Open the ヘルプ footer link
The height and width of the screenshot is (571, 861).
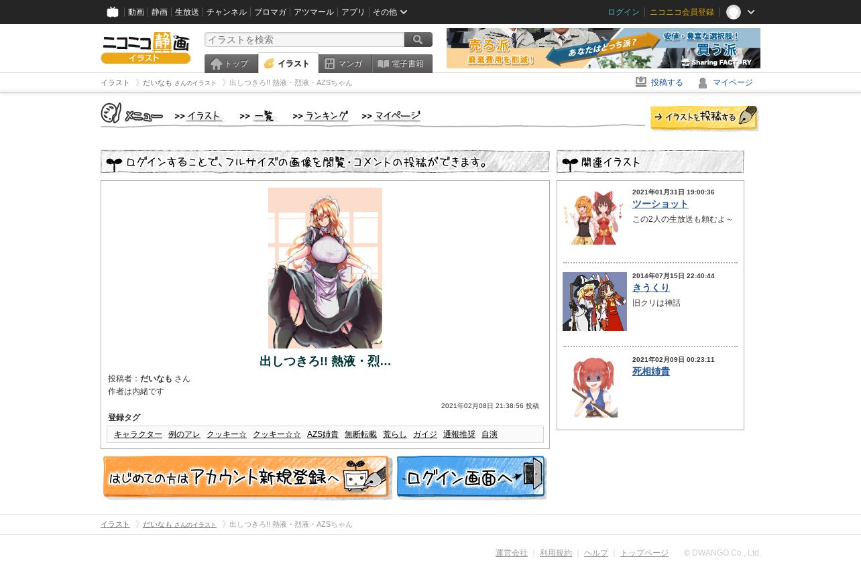pyautogui.click(x=596, y=553)
